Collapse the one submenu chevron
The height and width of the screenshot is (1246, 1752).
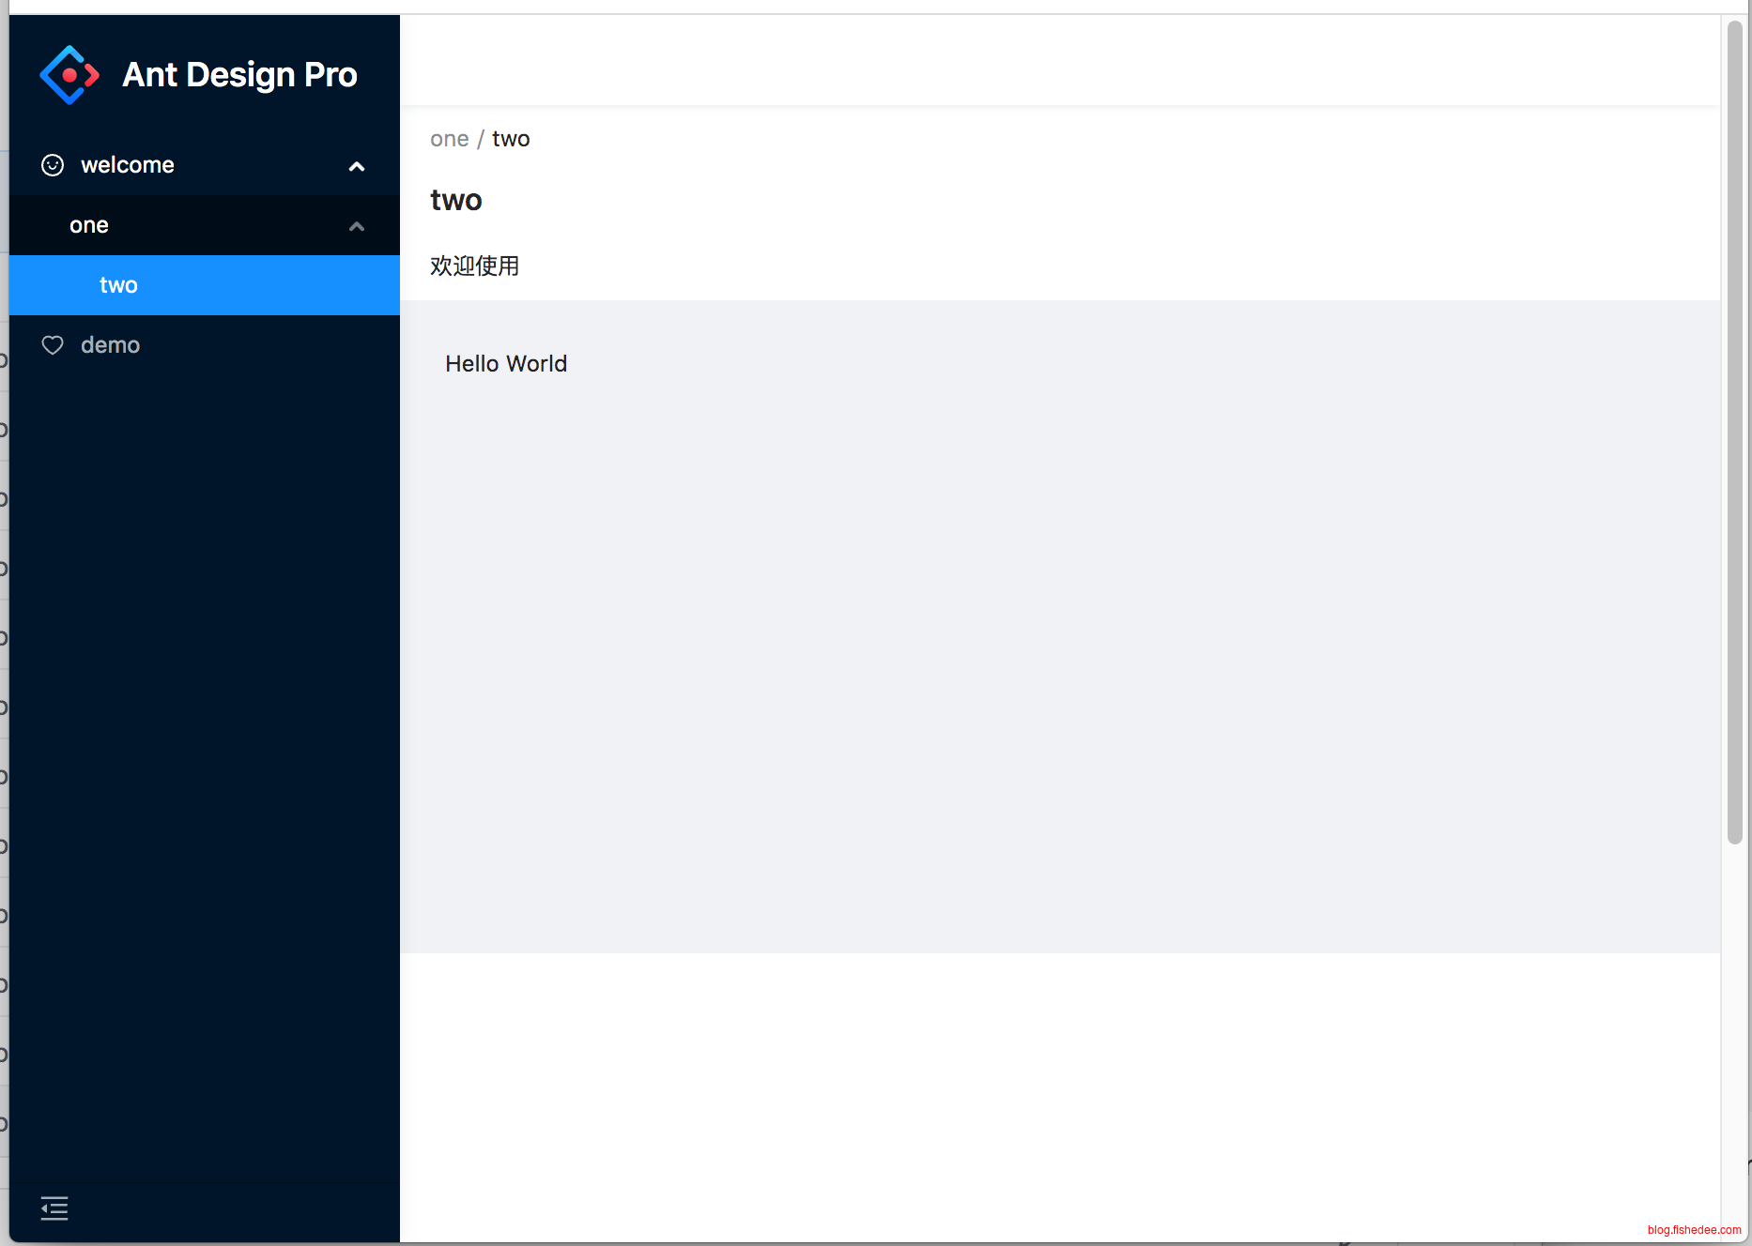[x=357, y=226]
